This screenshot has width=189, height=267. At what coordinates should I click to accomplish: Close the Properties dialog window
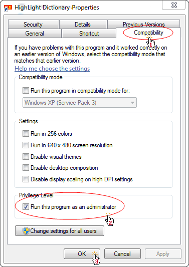pyautogui.click(x=174, y=6)
